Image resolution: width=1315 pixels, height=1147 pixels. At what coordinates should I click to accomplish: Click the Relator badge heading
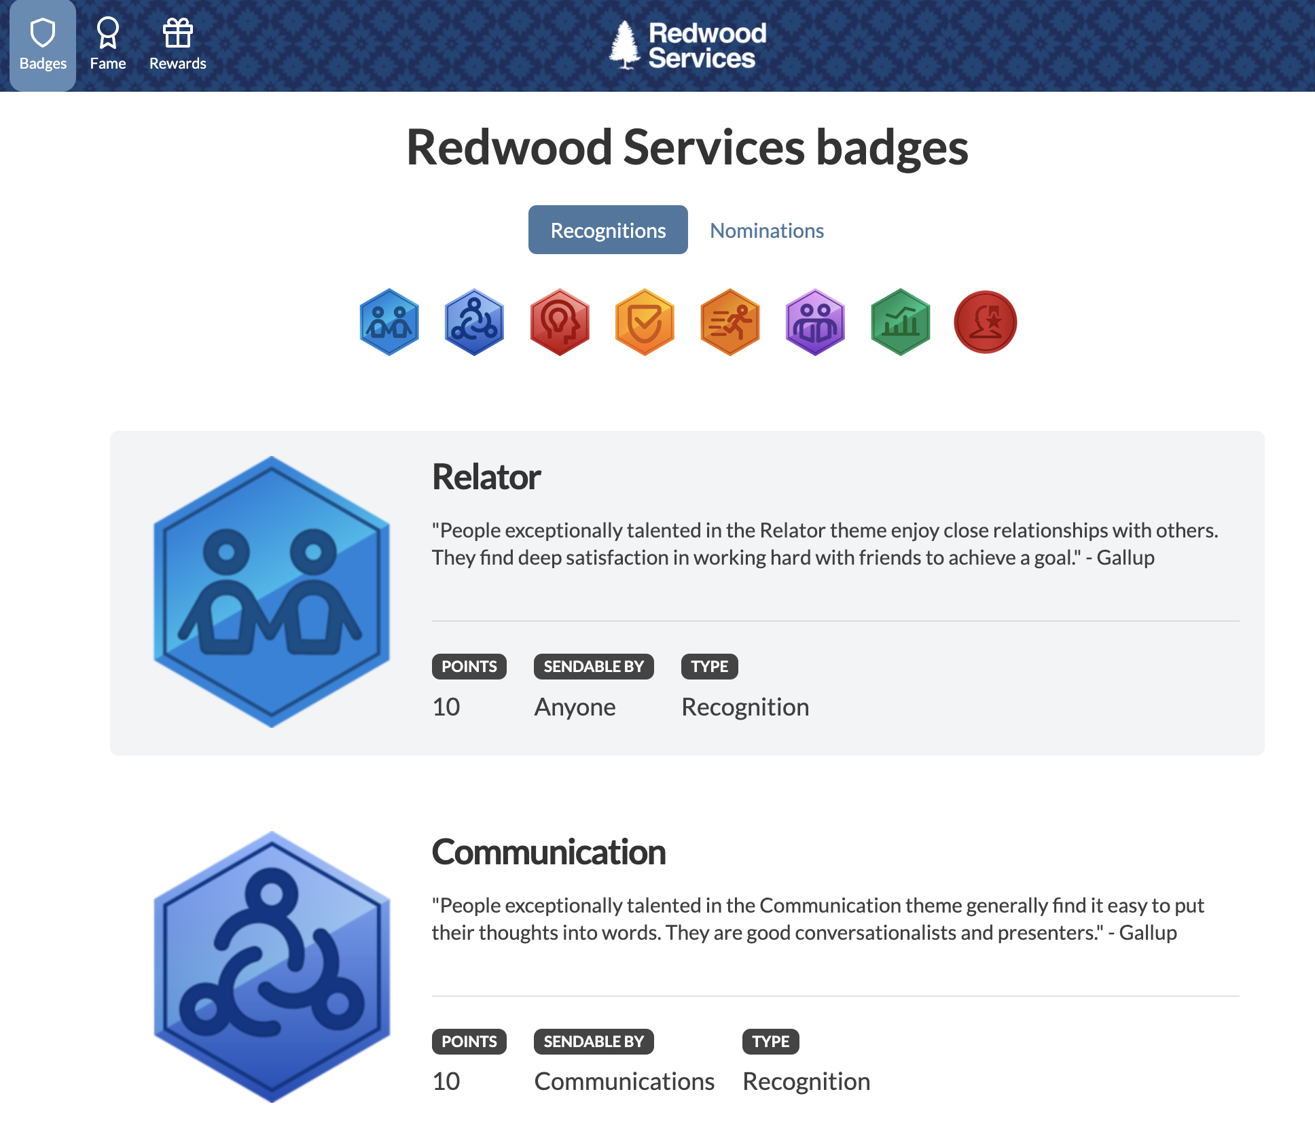coord(486,476)
